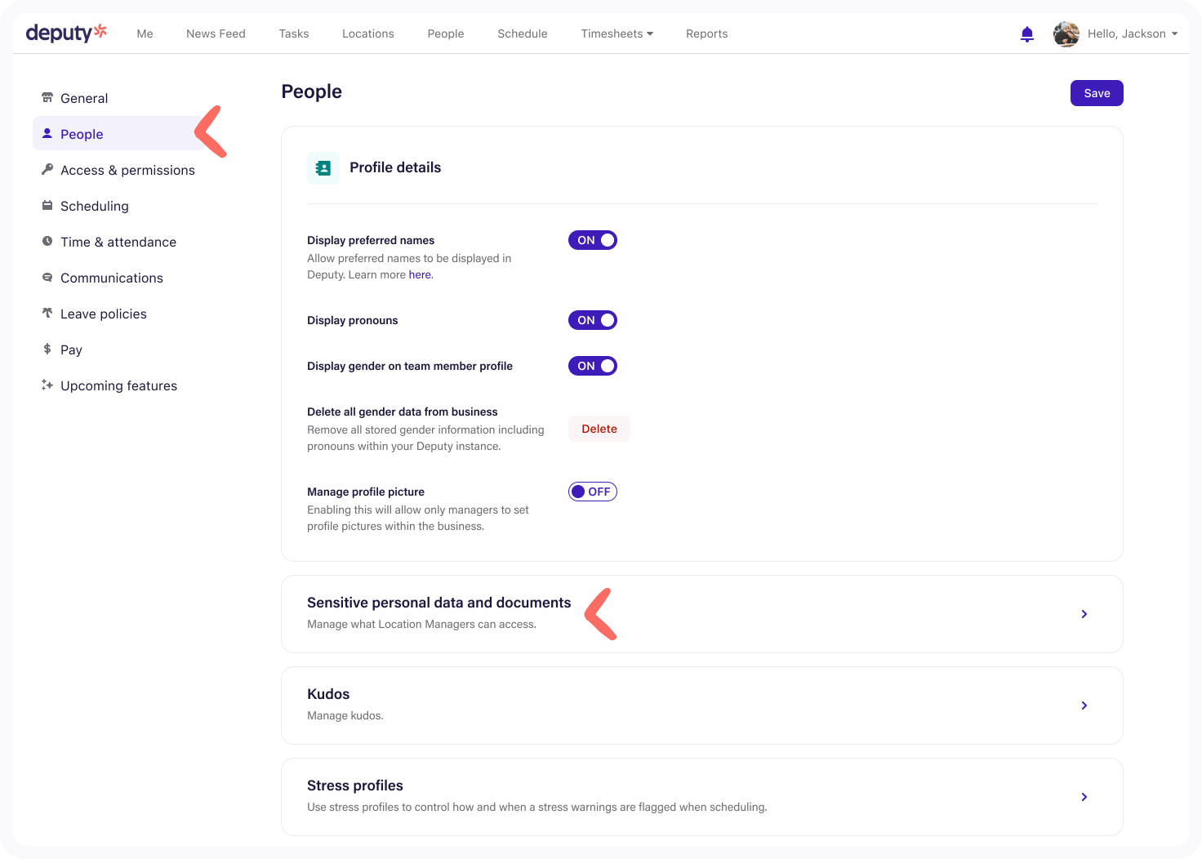Click the dollar sign Pay icon

[47, 349]
